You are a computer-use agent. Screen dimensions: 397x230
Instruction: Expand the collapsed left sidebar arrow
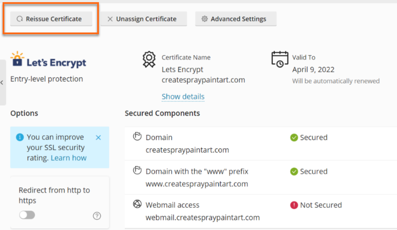click(x=2, y=83)
